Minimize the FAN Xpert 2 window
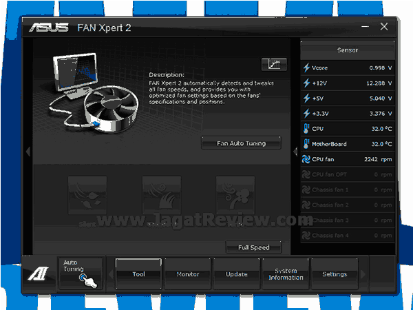Image resolution: width=413 pixels, height=310 pixels. (x=365, y=26)
